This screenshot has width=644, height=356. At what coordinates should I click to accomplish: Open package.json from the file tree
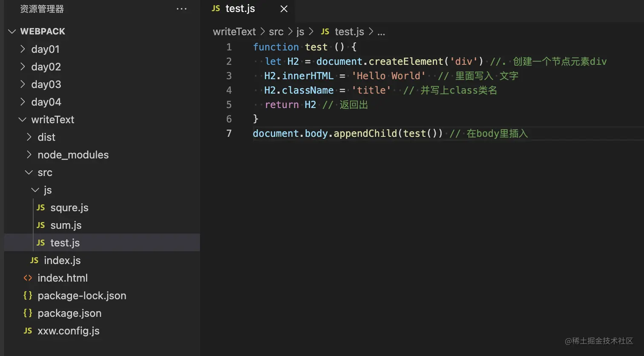69,313
